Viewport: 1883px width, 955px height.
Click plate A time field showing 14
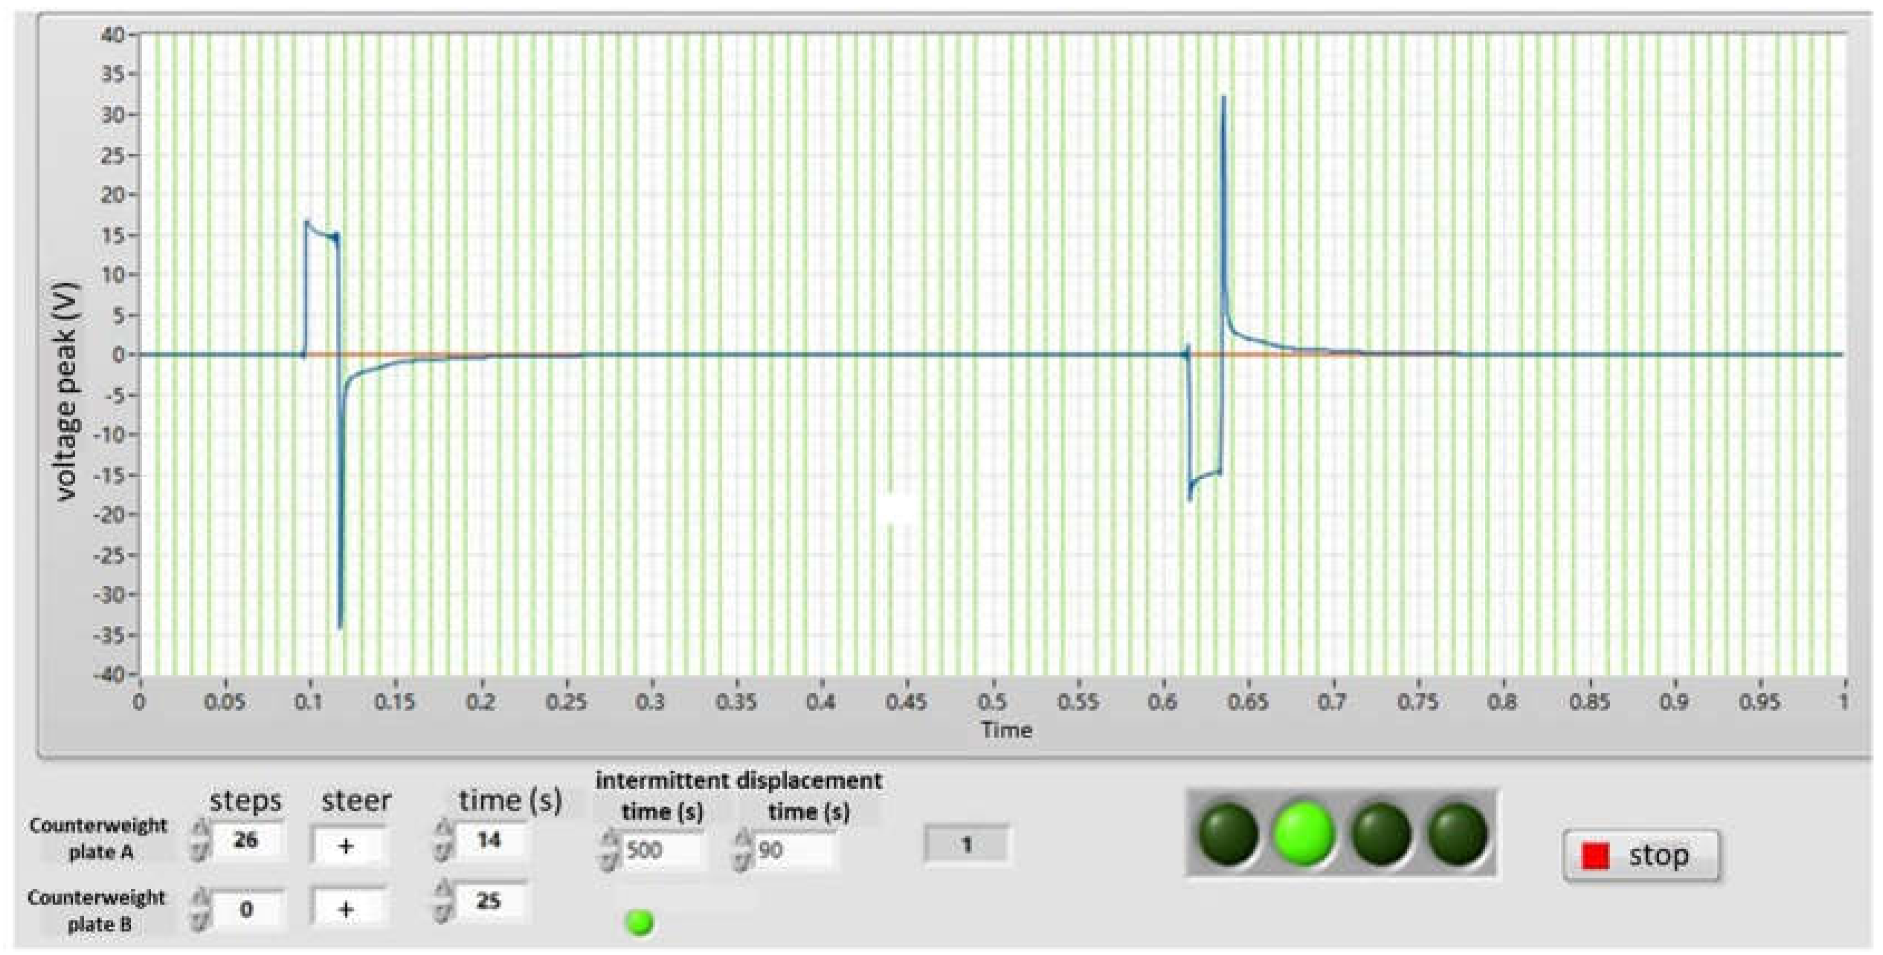(490, 840)
